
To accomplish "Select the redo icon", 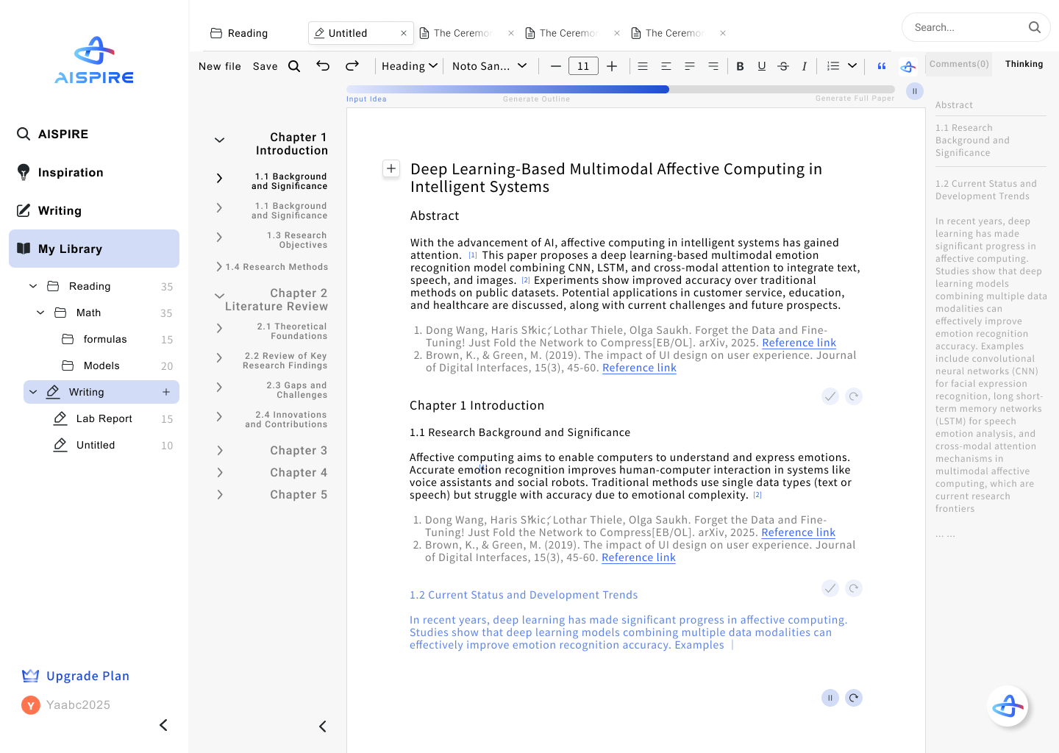I will click(352, 65).
